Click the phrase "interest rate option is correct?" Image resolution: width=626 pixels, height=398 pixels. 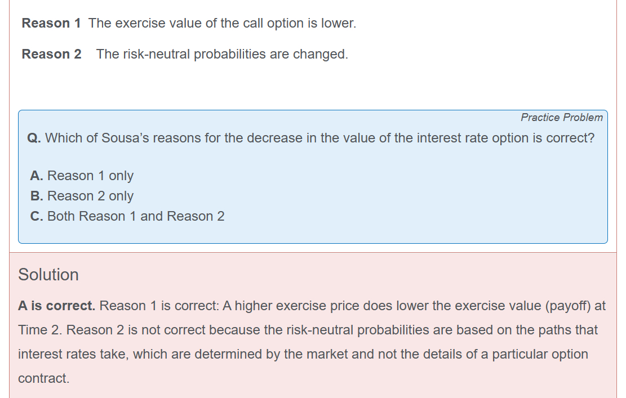click(505, 138)
